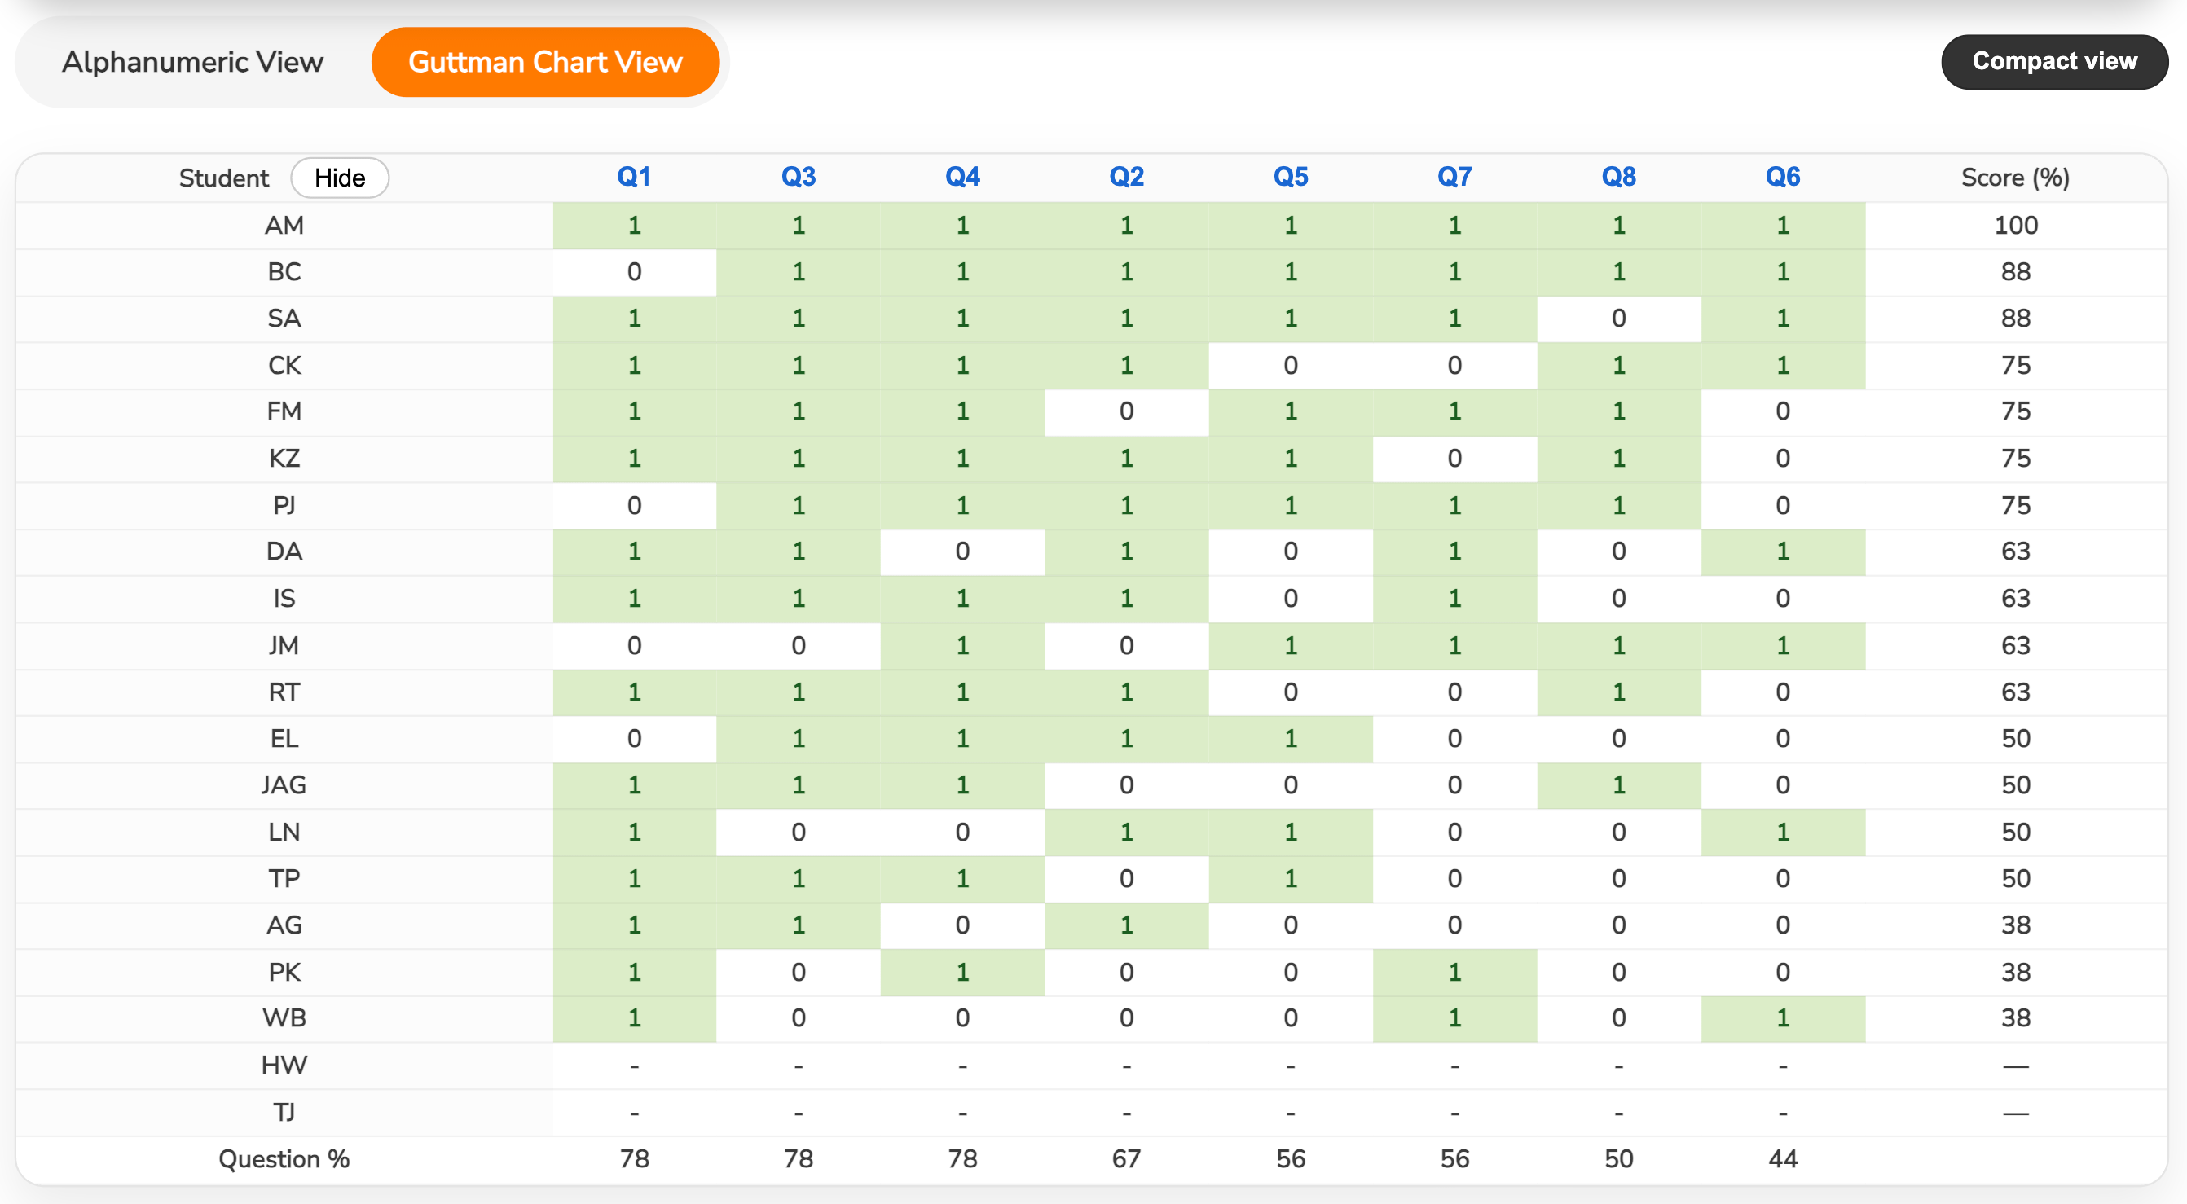Open the Q1 column header link
2187x1204 pixels.
click(633, 177)
